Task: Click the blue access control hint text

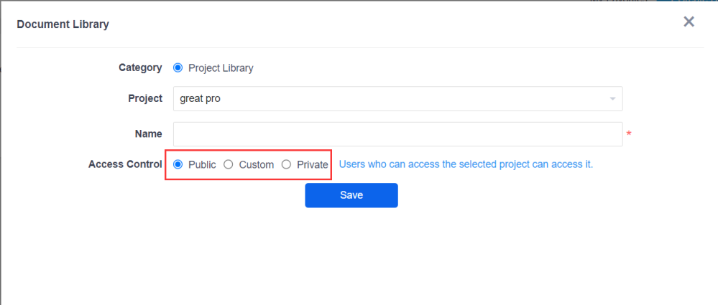Action: 466,164
